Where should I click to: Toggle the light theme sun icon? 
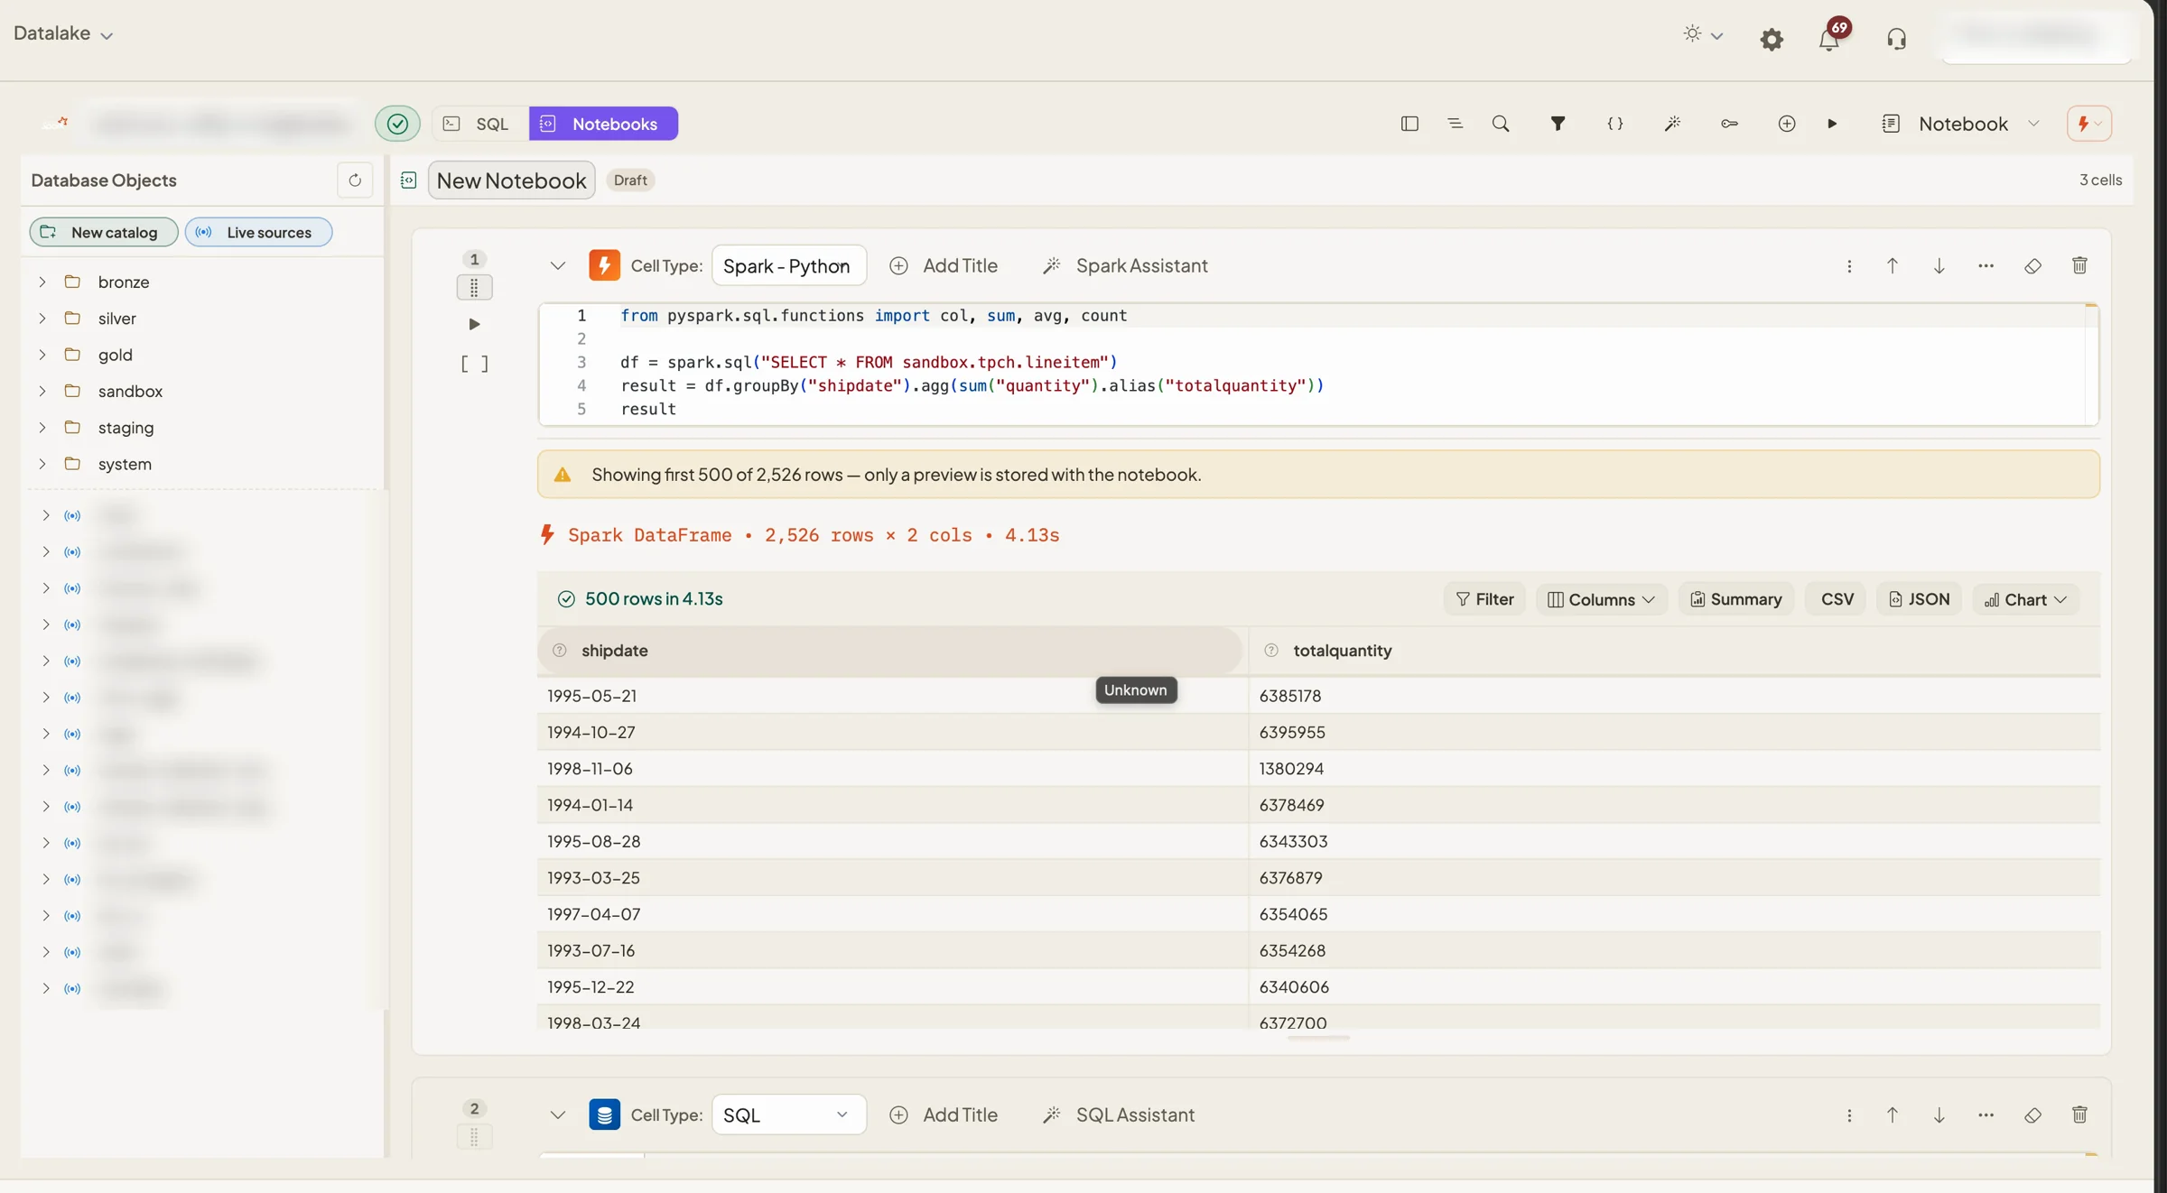[x=1692, y=34]
